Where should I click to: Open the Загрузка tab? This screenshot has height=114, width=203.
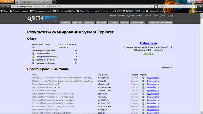tap(89, 22)
